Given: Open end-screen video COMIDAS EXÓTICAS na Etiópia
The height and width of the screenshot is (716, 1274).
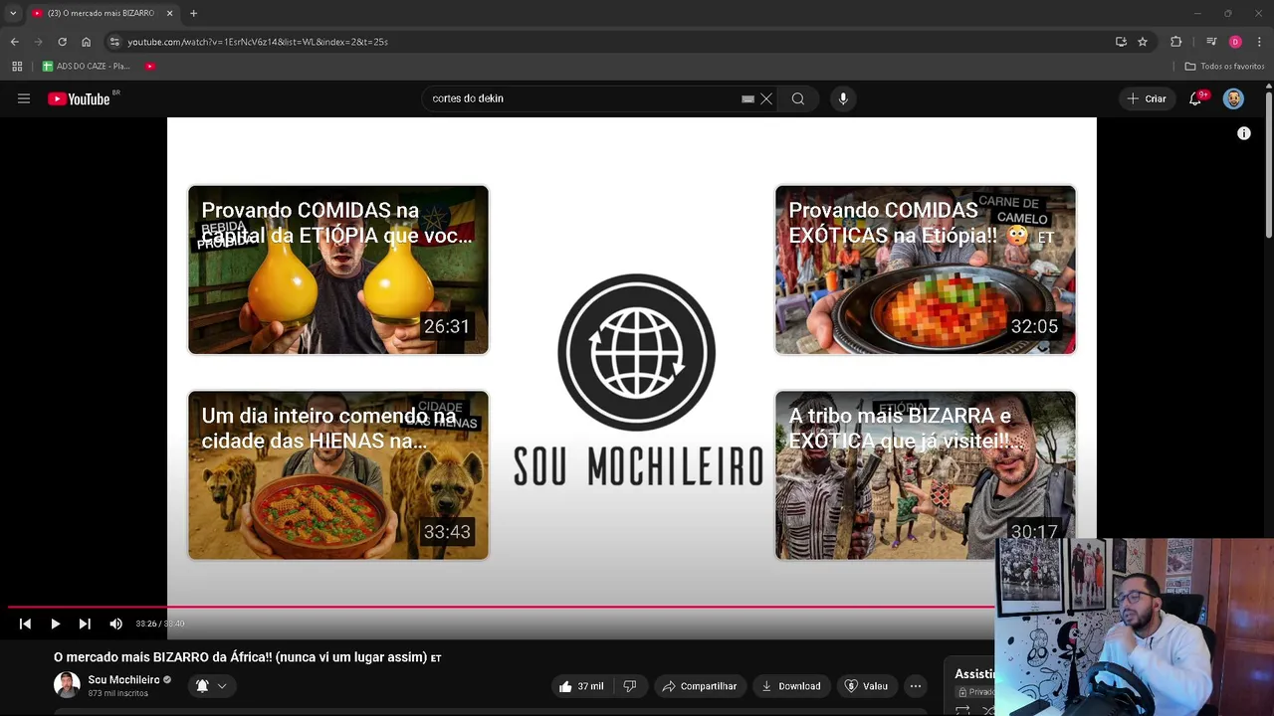Looking at the screenshot, I should [x=926, y=269].
